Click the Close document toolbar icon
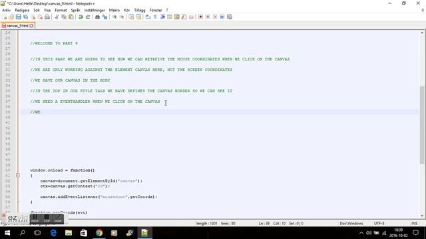 coord(33,17)
